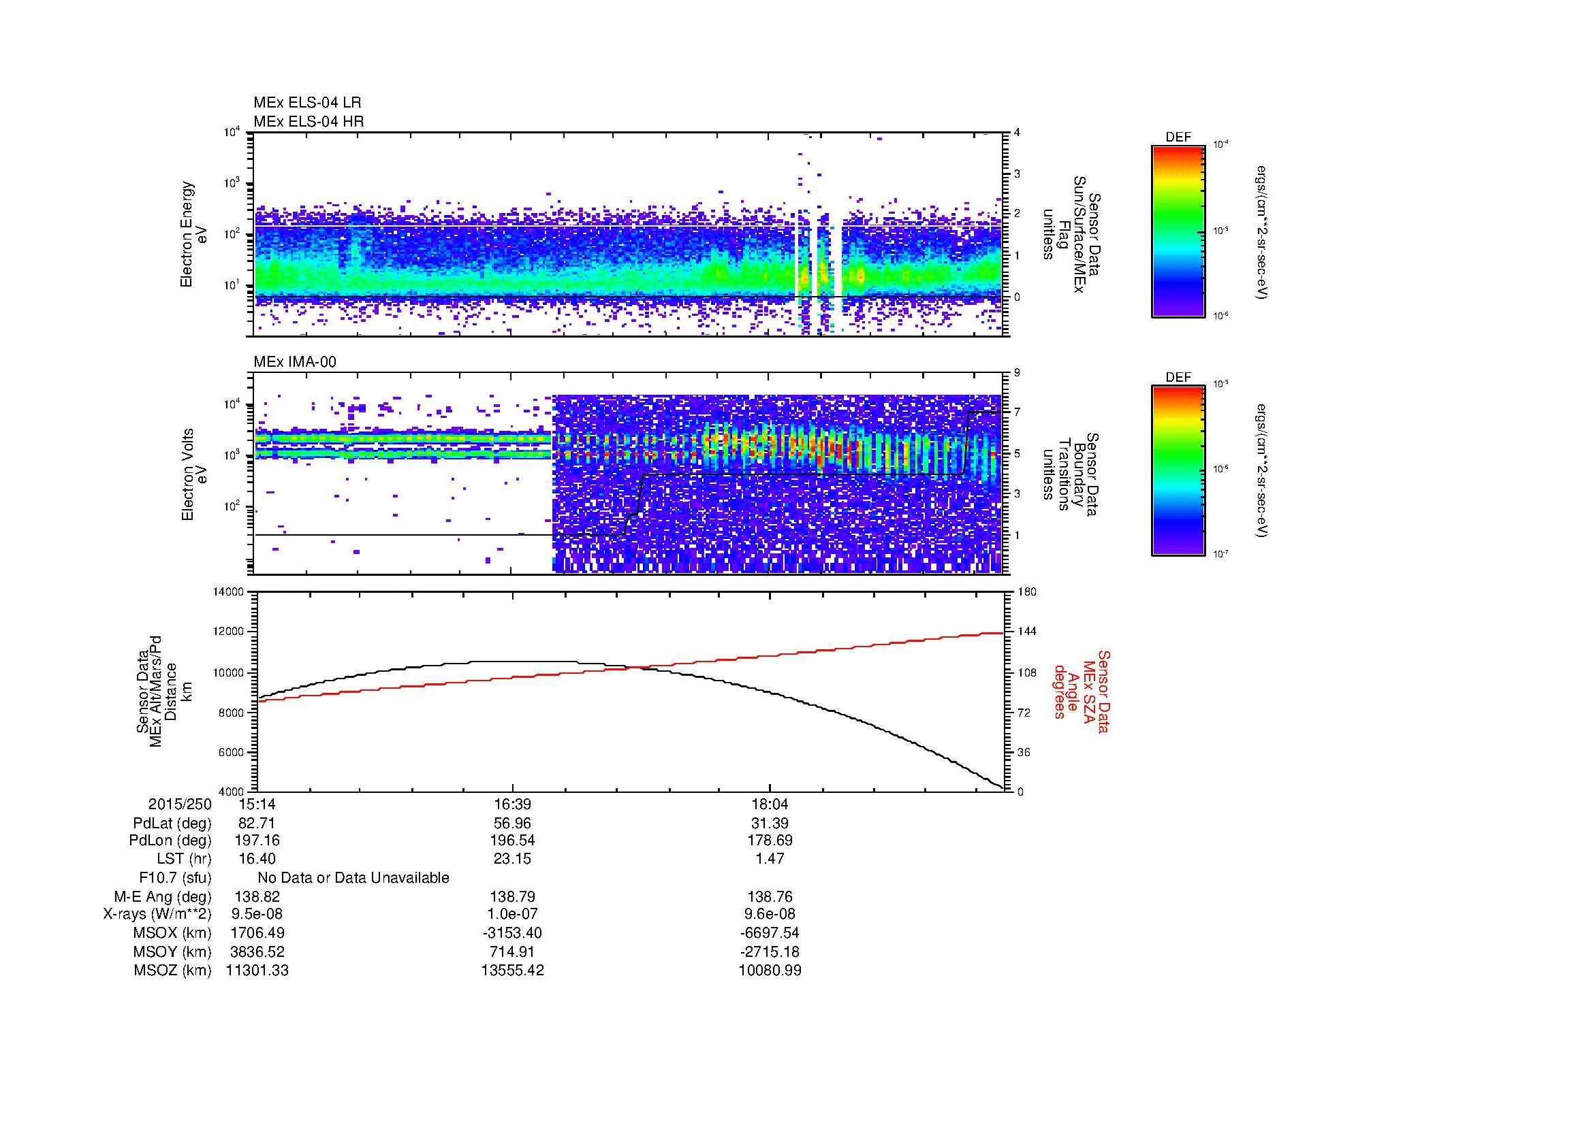The image size is (1593, 1125).
Task: Click the 'MSOX (km)' row label
Action: point(172,933)
